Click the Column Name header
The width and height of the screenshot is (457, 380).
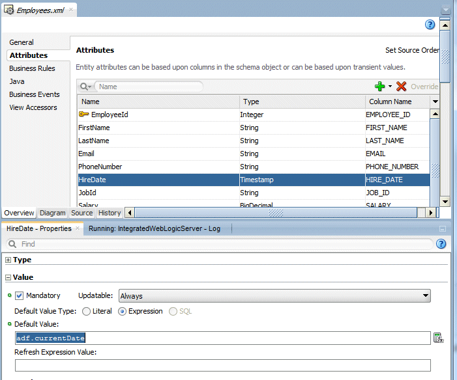pyautogui.click(x=398, y=102)
